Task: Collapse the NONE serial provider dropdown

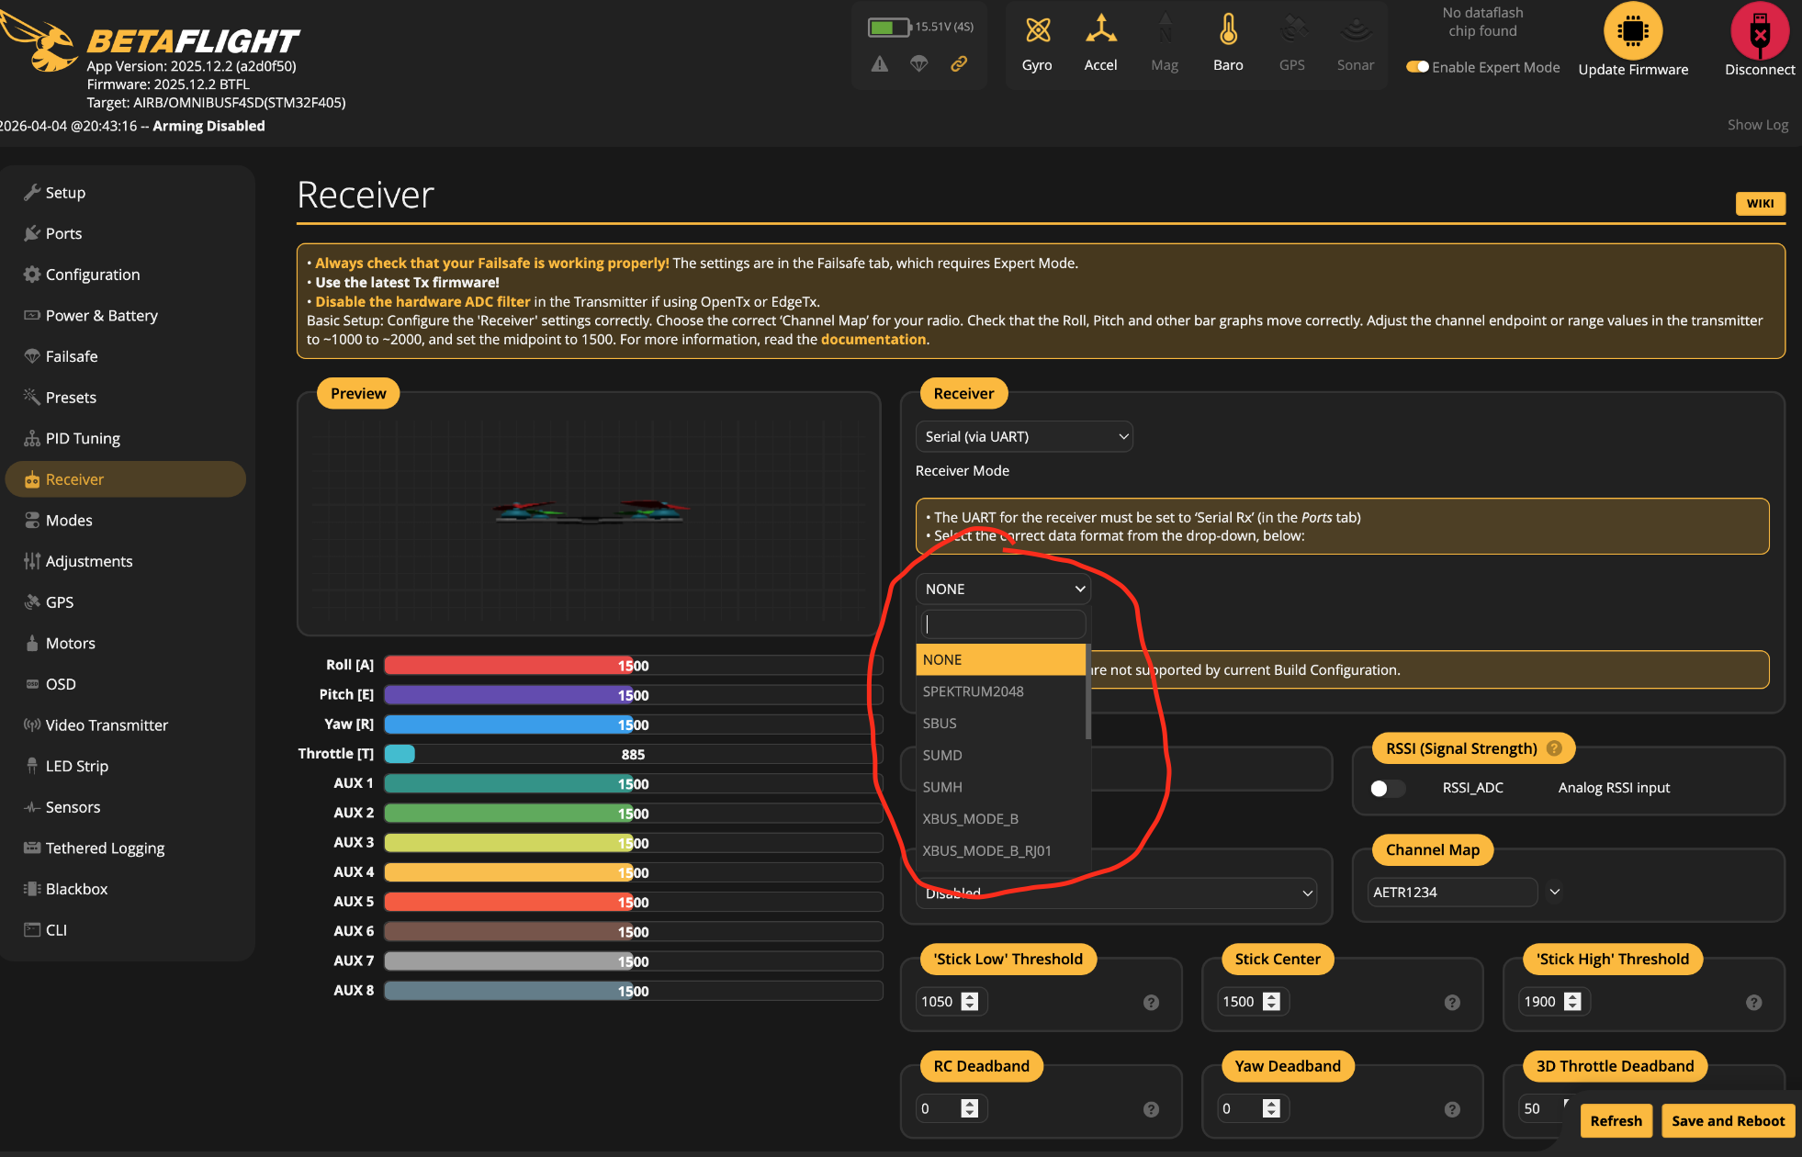Action: [x=1003, y=589]
